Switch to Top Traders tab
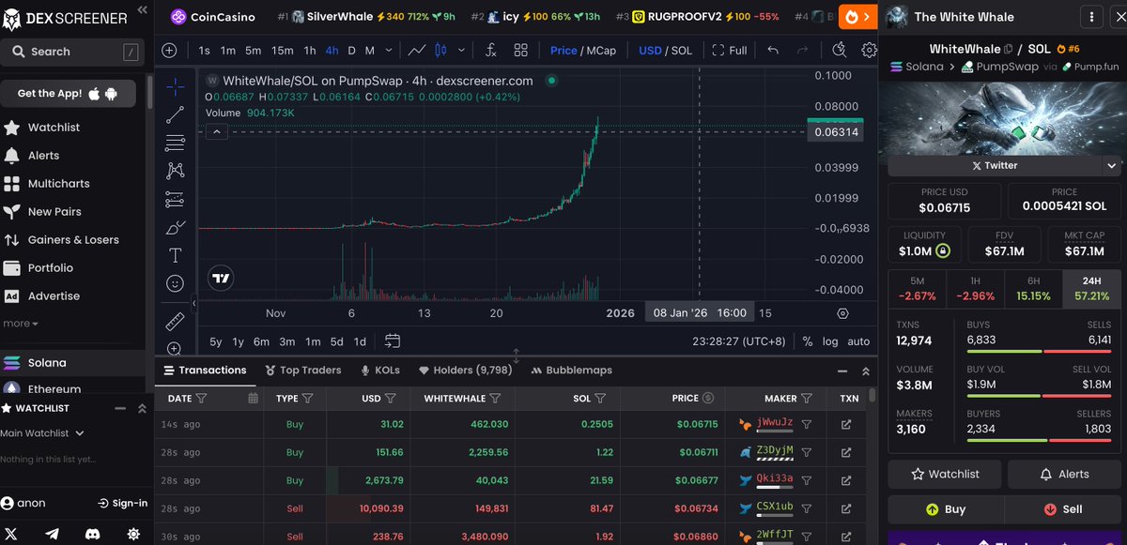The width and height of the screenshot is (1127, 545). click(x=303, y=371)
